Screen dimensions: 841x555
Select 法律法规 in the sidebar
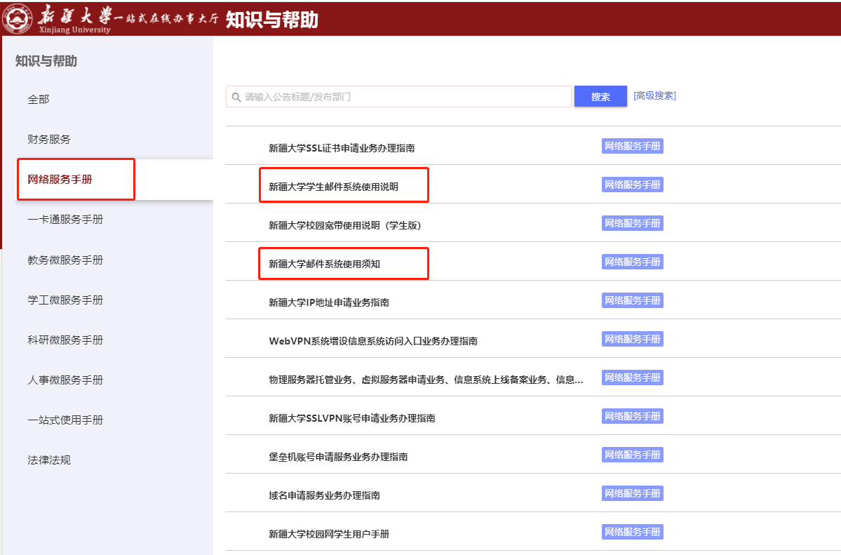[49, 460]
